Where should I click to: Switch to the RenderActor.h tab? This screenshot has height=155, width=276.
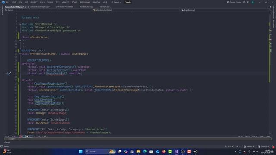105,7
